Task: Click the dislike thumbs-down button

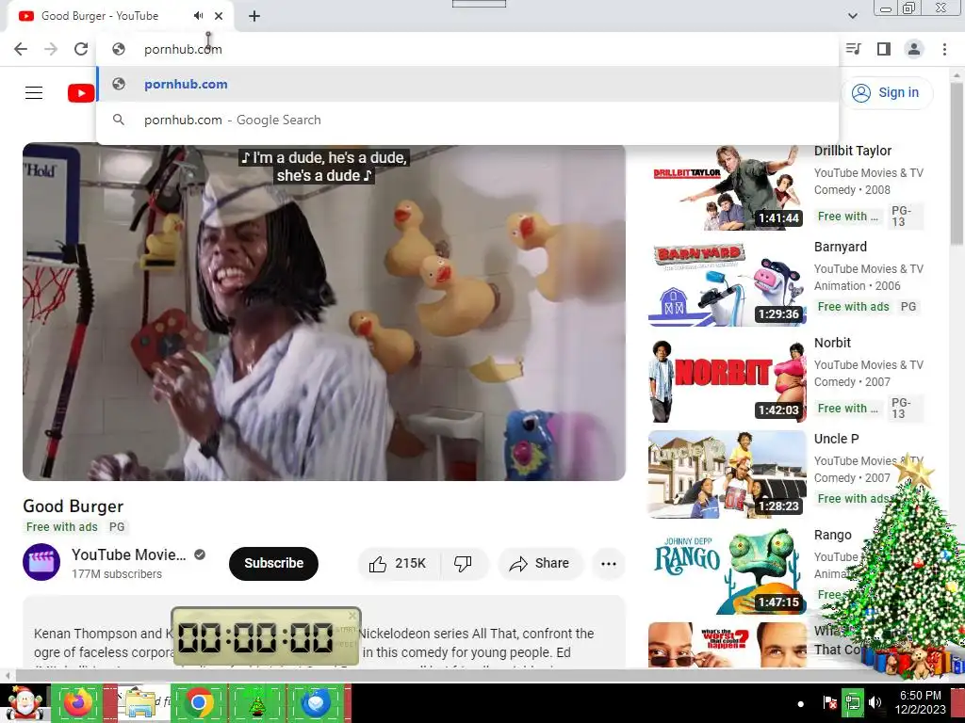Action: coord(463,563)
